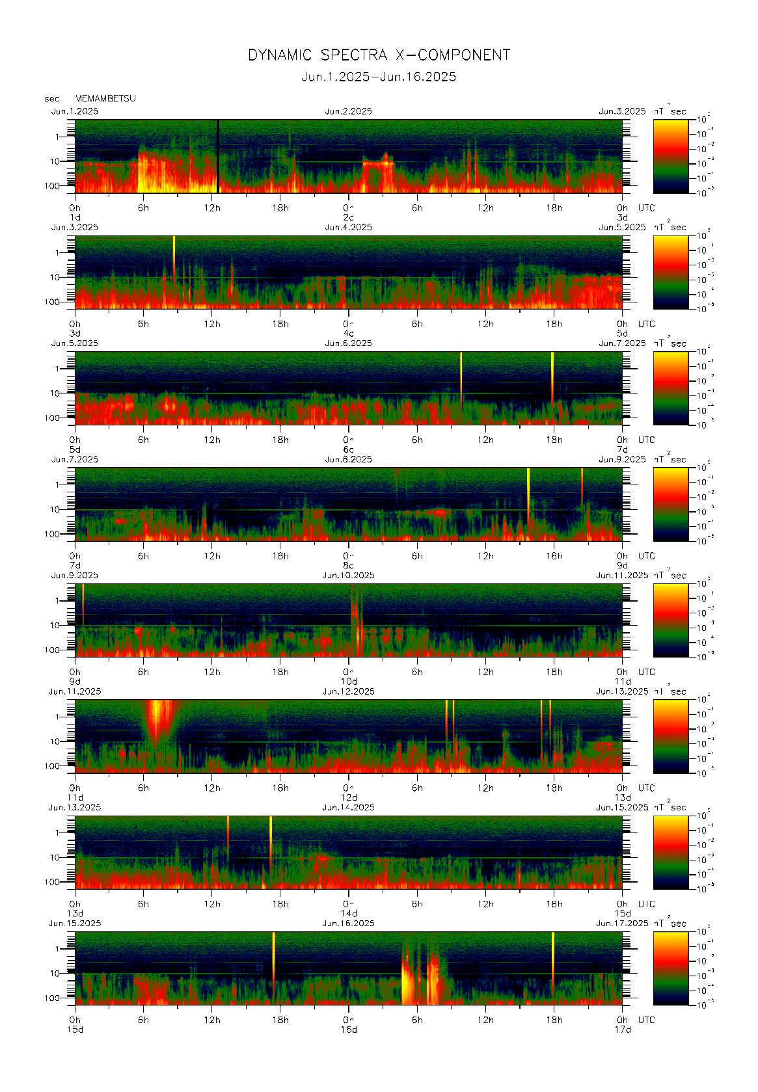Click the Jun.4.2025 date label
The image size is (758, 1092).
(x=349, y=227)
